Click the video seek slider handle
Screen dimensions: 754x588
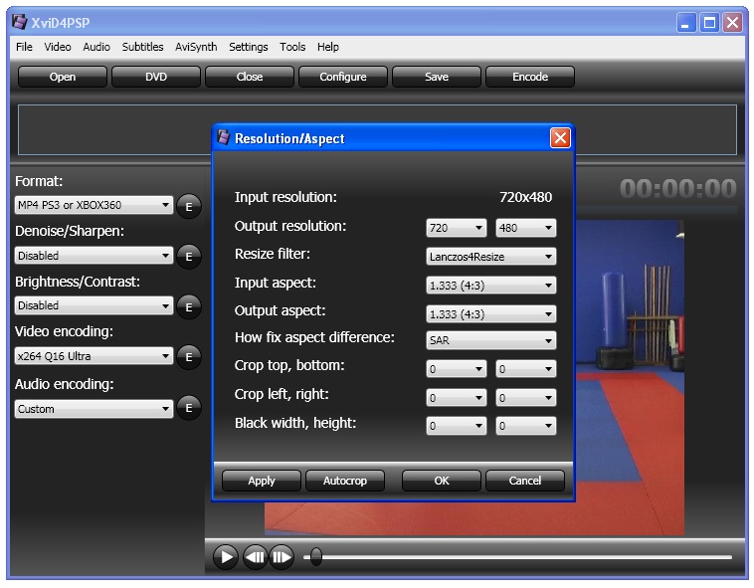click(x=316, y=557)
